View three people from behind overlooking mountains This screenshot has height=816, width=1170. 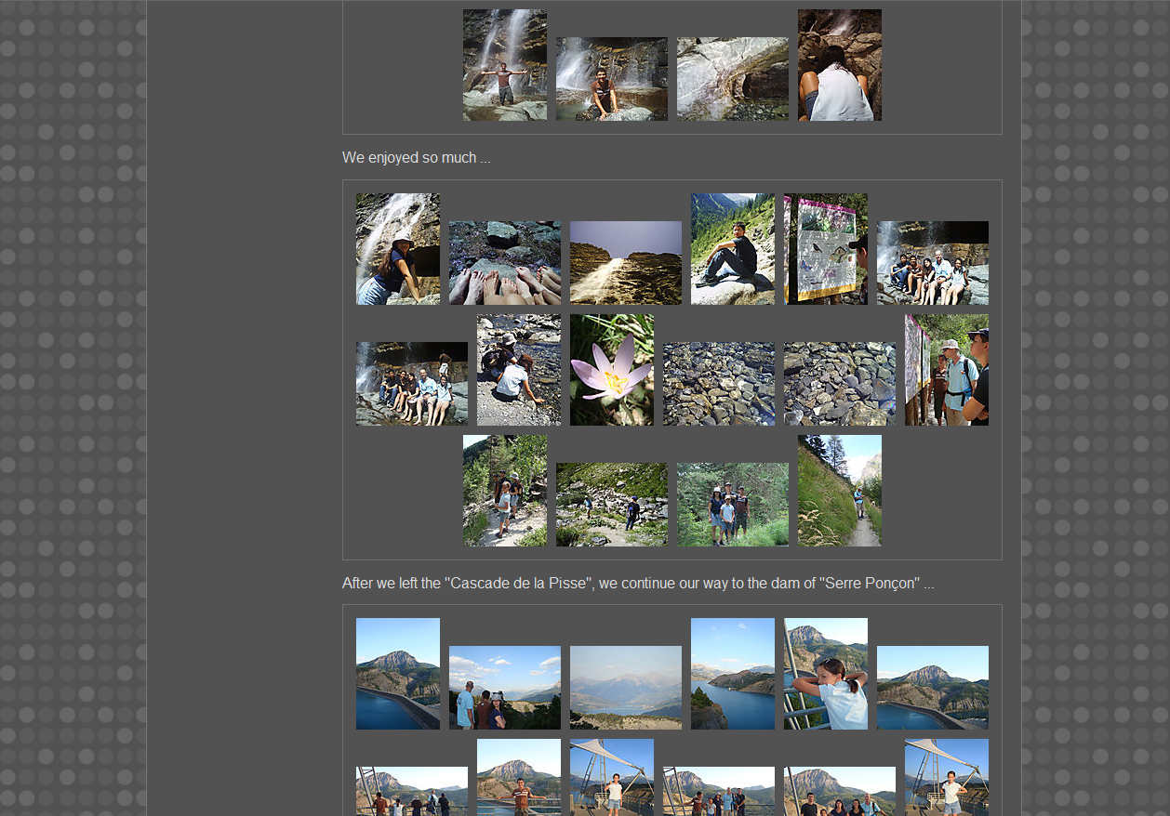click(x=504, y=688)
